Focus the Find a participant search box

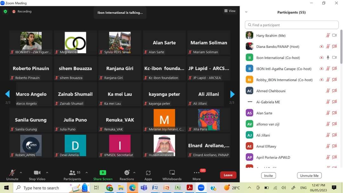pyautogui.click(x=292, y=25)
